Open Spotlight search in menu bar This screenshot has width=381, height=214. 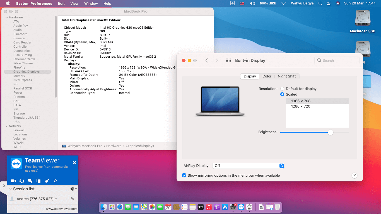[x=320, y=3]
